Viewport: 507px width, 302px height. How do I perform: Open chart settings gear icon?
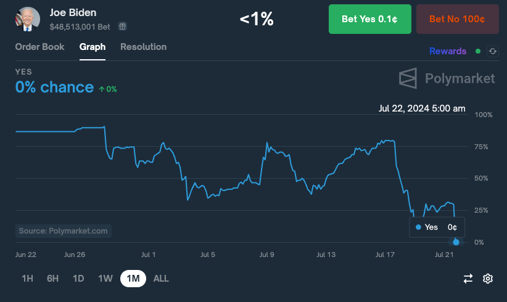click(x=488, y=279)
